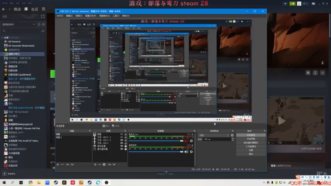Image resolution: width=331 pixels, height=186 pixels.
Task: Open File Explorer from the taskbar
Action: click(x=39, y=183)
